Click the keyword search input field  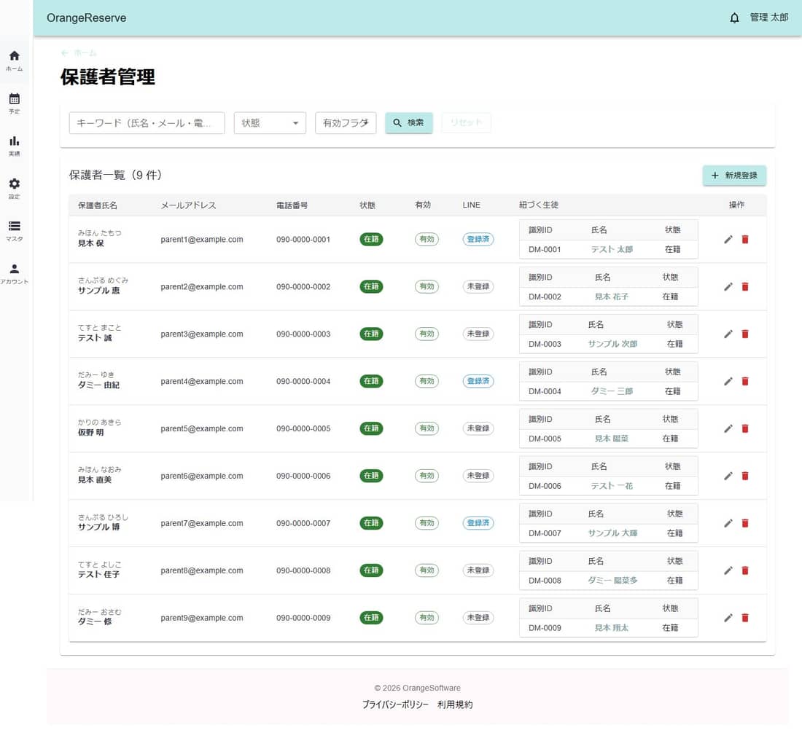pyautogui.click(x=147, y=123)
